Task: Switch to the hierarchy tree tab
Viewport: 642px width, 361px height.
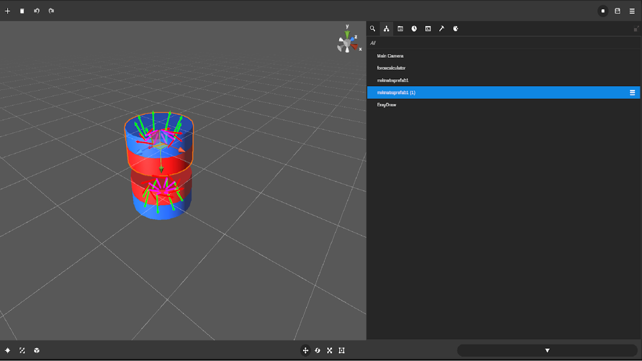Action: (x=386, y=28)
